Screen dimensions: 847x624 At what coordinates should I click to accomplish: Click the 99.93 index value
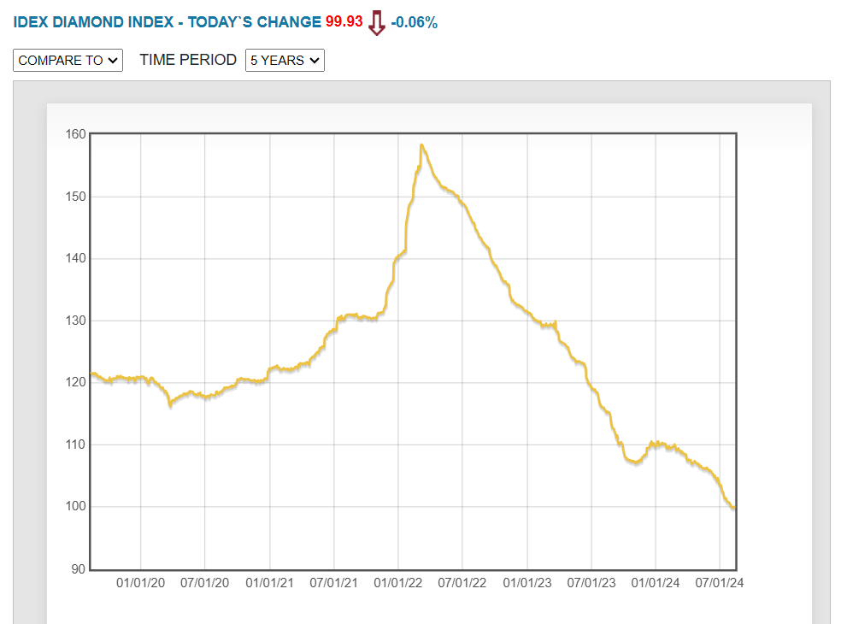344,21
